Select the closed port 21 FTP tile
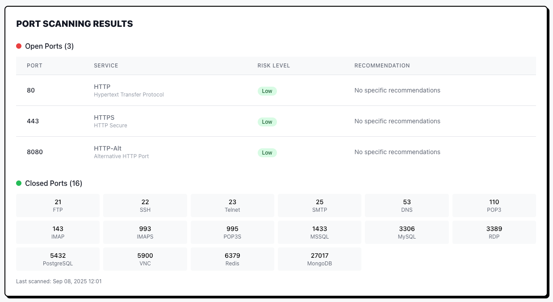 (x=58, y=206)
